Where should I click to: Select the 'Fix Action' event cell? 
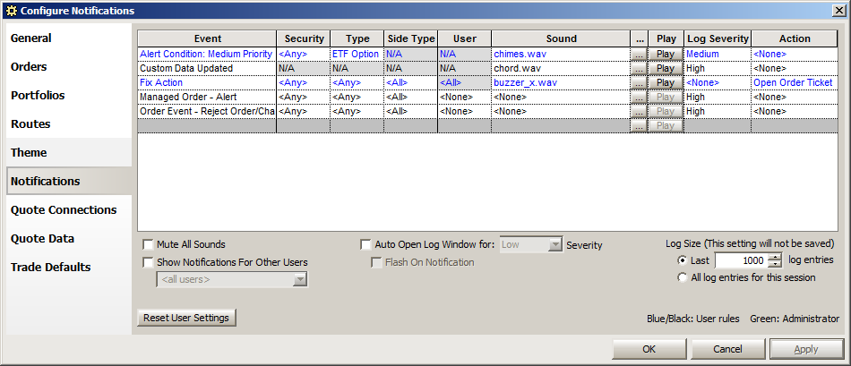pyautogui.click(x=207, y=82)
